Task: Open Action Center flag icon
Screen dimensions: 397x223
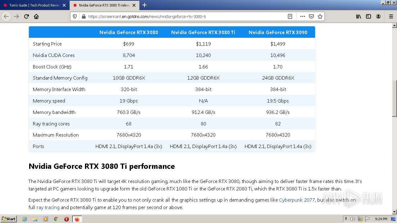Action: [x=368, y=219]
